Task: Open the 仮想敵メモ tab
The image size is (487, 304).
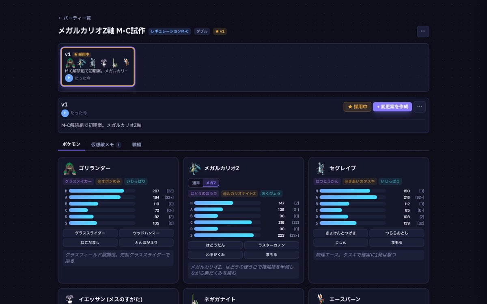Action: click(x=106, y=144)
